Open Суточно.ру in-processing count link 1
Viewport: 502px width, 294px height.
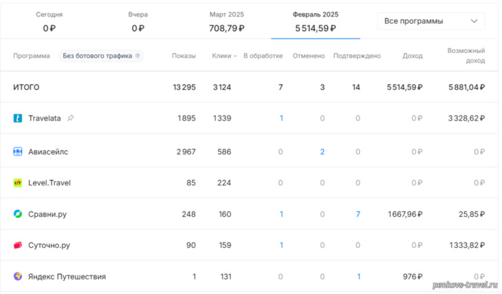(281, 245)
